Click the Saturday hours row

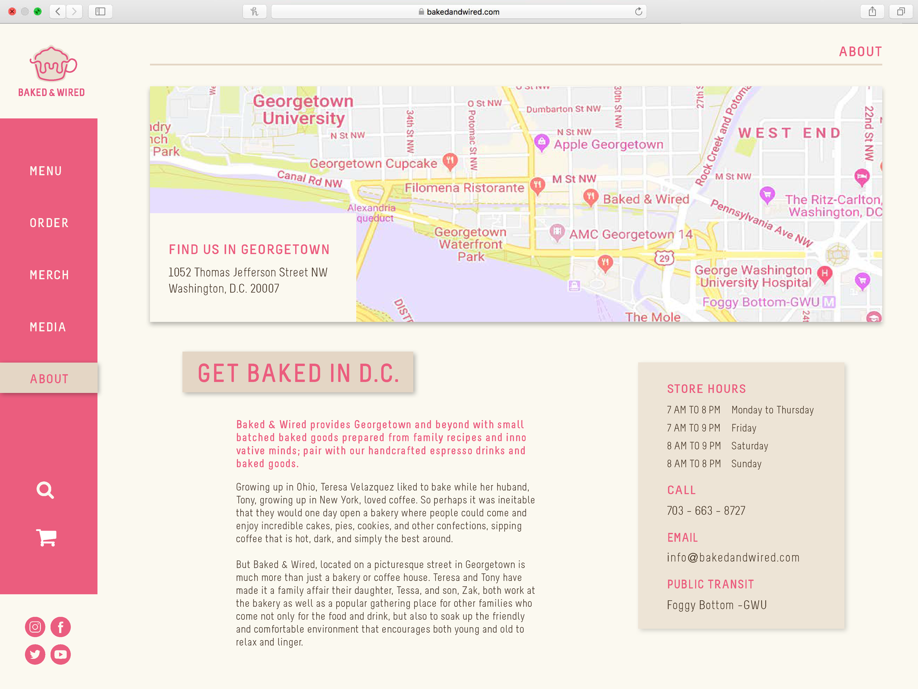(x=718, y=446)
